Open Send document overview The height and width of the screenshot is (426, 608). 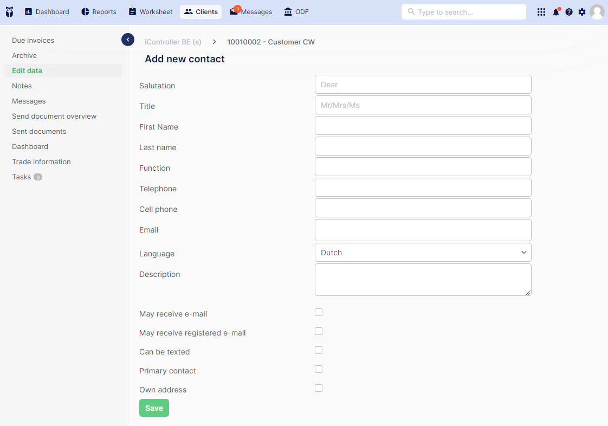[x=54, y=117]
